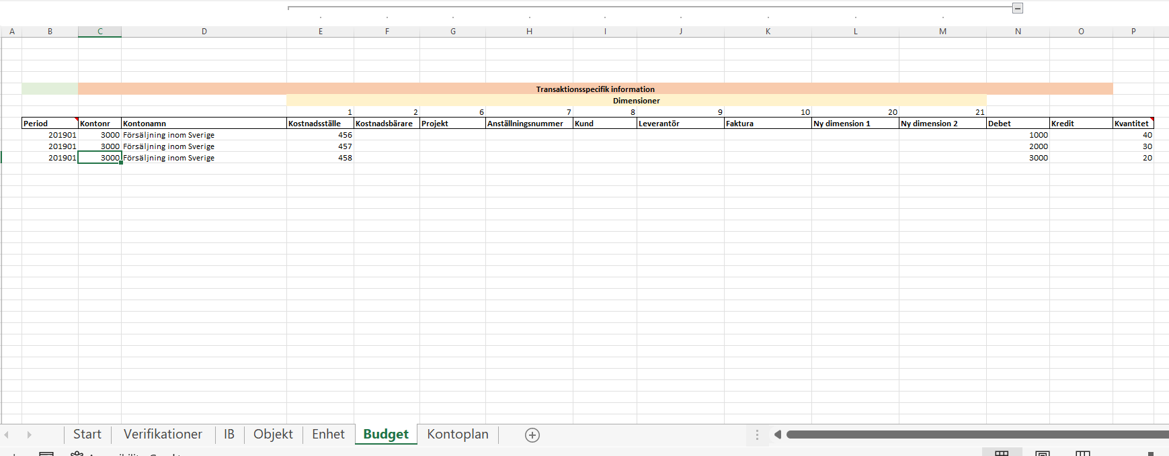Screen dimensions: 1169x456
Task: Click the tab bar resize handle dots
Action: tap(757, 435)
